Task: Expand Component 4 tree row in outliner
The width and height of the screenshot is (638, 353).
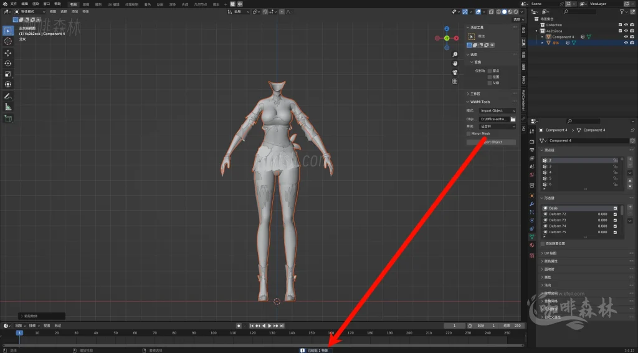Action: [x=543, y=37]
